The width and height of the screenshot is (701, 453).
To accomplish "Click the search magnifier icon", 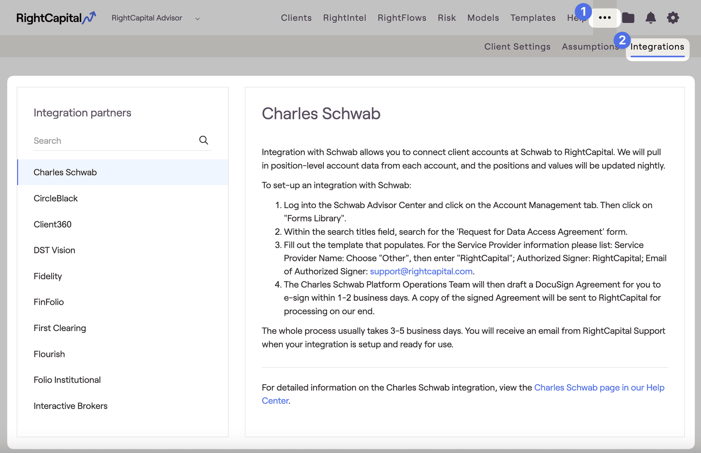I will click(x=203, y=140).
